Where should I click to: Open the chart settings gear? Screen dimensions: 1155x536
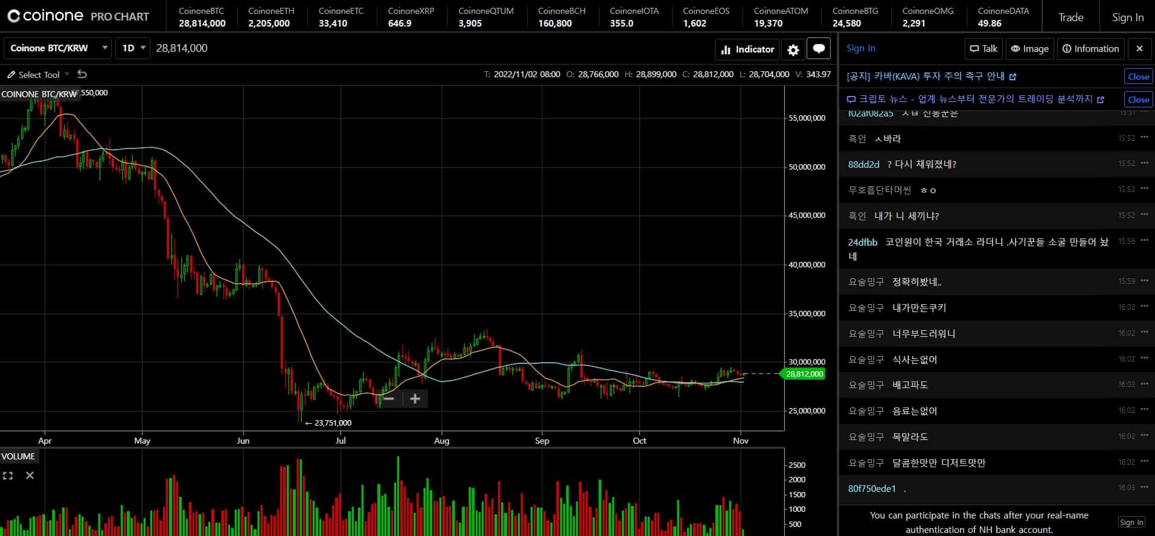pos(793,49)
